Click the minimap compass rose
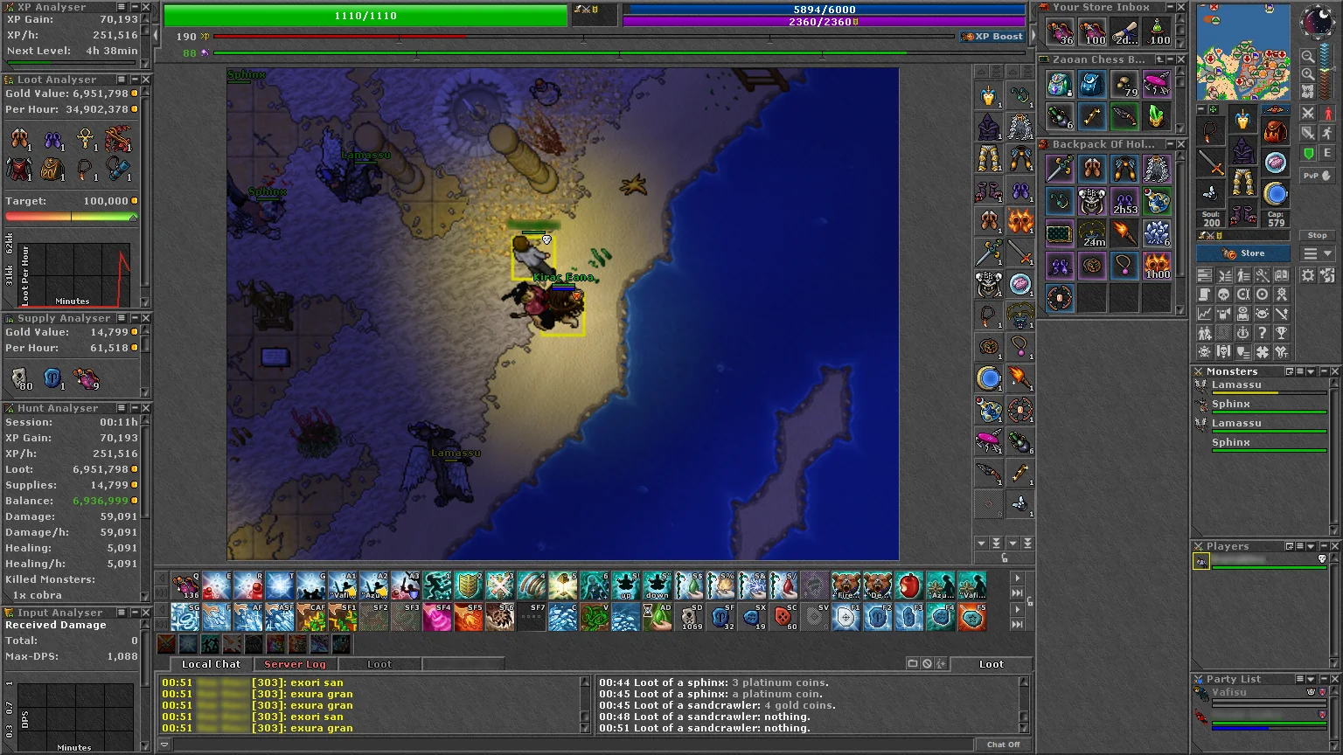The width and height of the screenshot is (1343, 755). tap(1318, 23)
